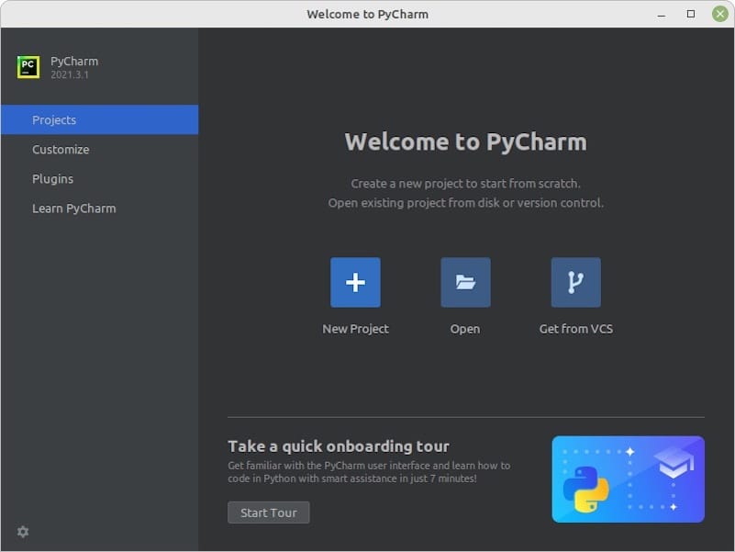The image size is (735, 552).
Task: Click the PyCharm logo icon
Action: [x=28, y=66]
